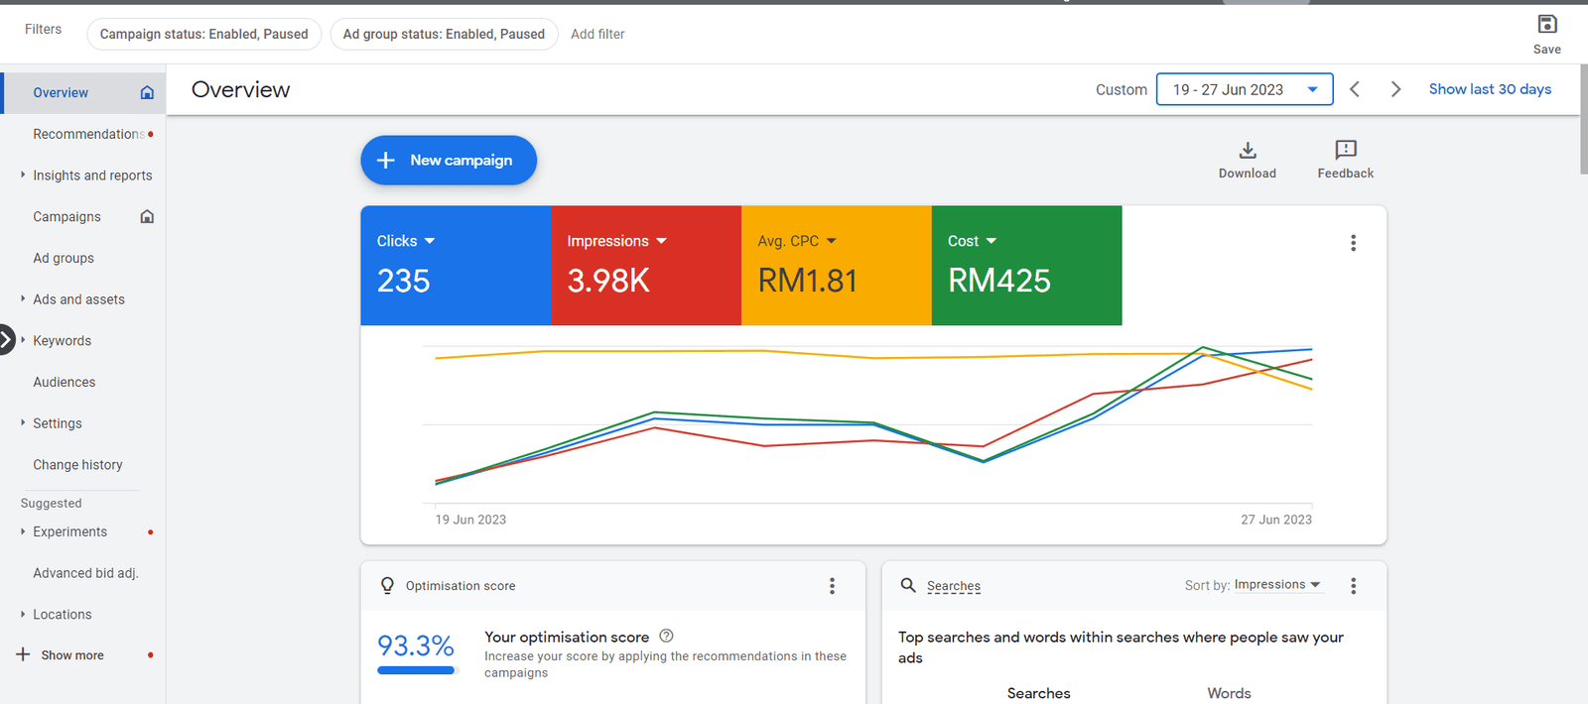Click the New campaign button

point(449,161)
